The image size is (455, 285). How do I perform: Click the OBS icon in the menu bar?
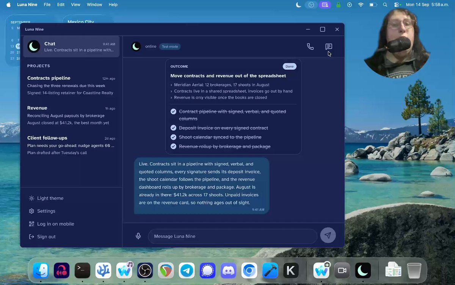click(x=311, y=5)
